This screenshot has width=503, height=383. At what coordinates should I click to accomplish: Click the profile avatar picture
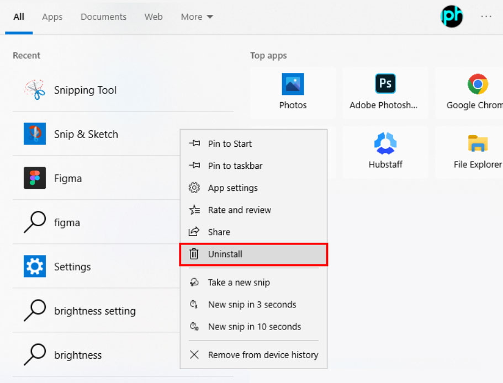452,16
